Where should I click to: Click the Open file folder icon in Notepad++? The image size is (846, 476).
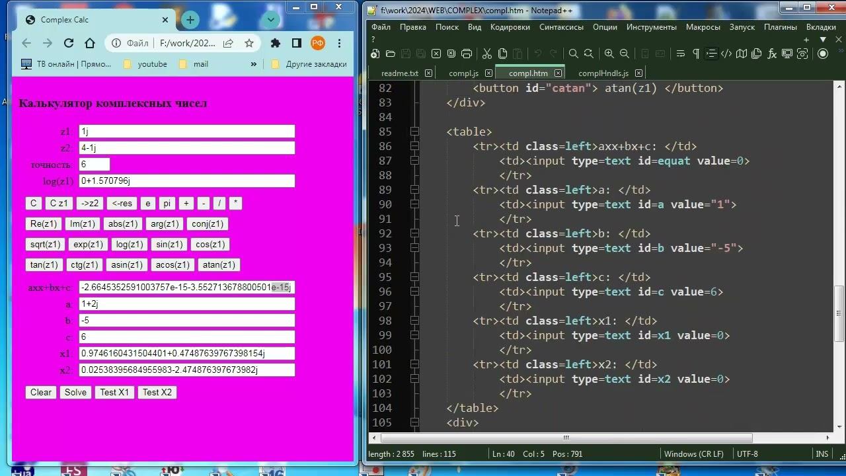pyautogui.click(x=391, y=54)
